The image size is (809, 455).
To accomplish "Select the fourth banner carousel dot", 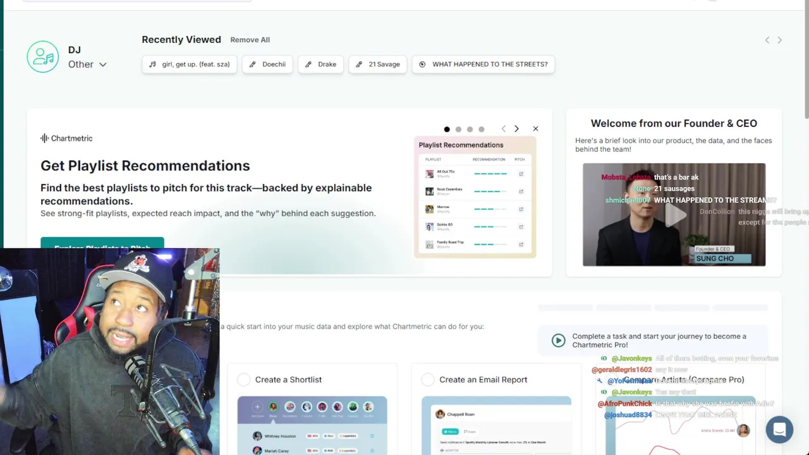I will click(x=481, y=129).
